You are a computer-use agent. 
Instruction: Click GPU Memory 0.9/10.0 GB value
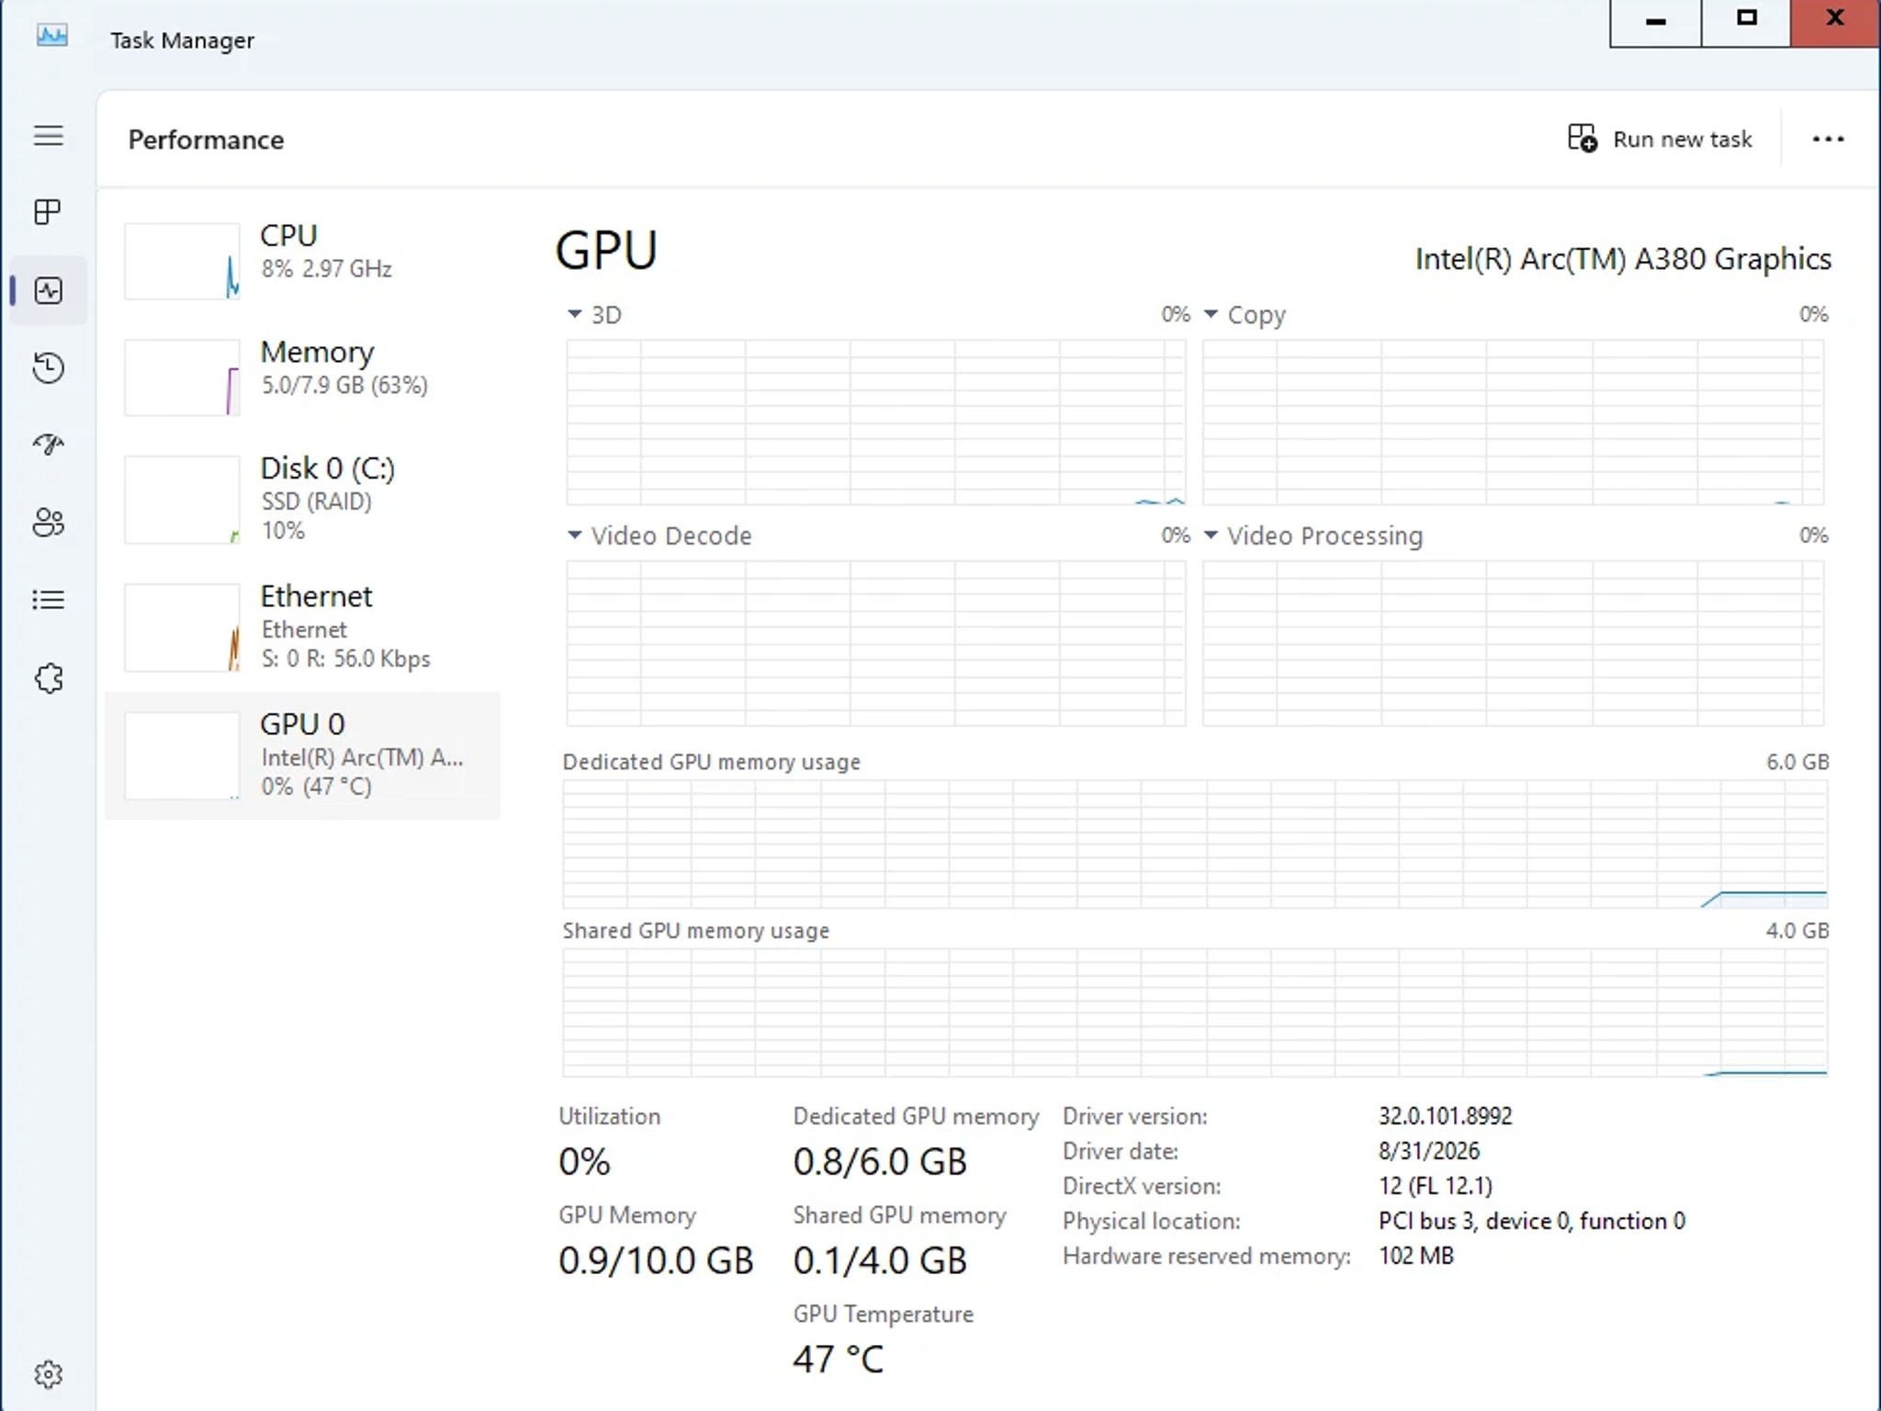[656, 1260]
